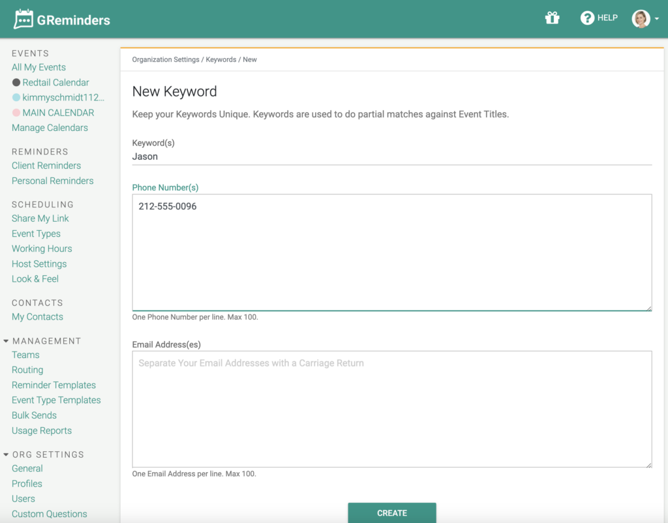Image resolution: width=668 pixels, height=523 pixels.
Task: Click the user profile avatar
Action: pyautogui.click(x=641, y=19)
